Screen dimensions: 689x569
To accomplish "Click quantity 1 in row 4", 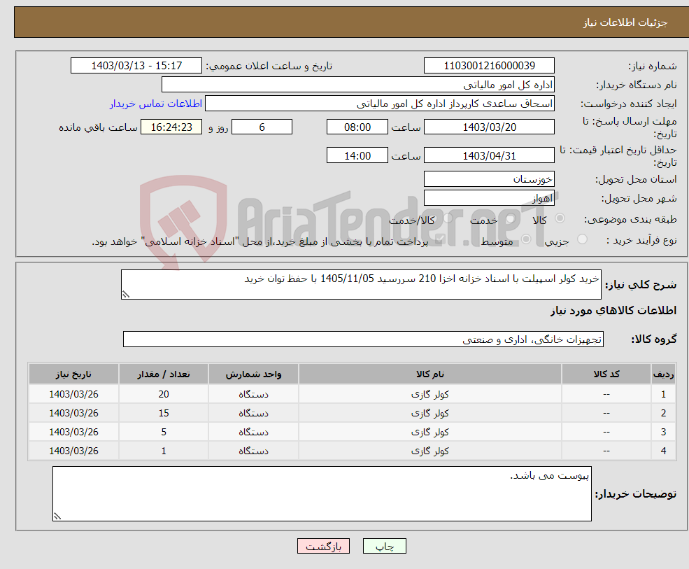I will [164, 451].
